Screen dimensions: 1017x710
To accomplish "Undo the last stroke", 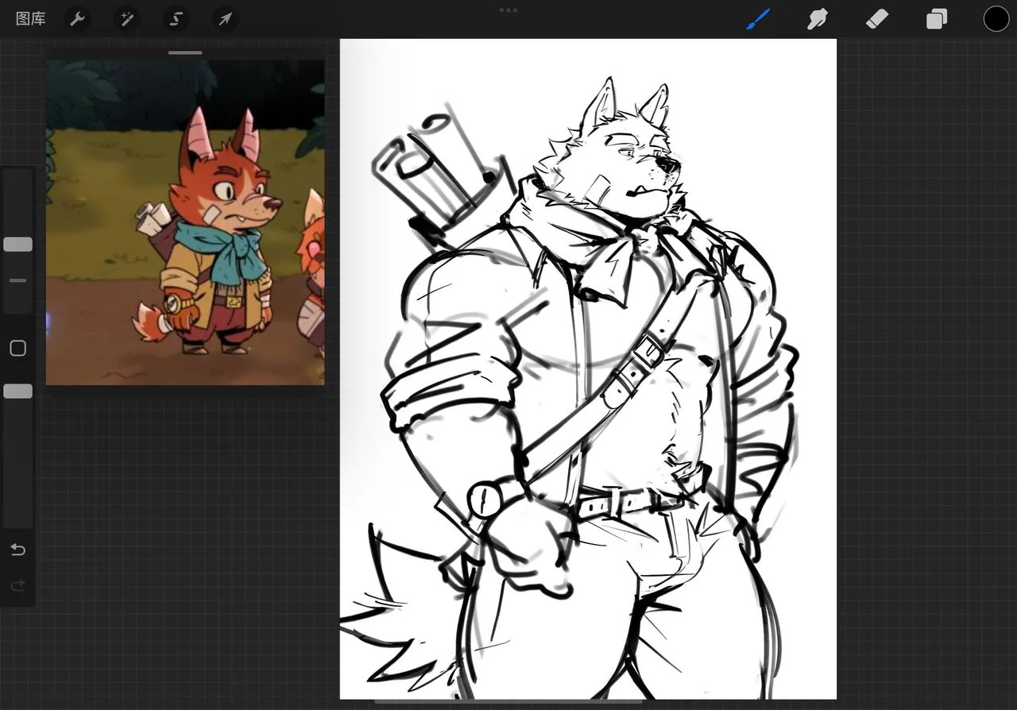I will click(x=17, y=550).
